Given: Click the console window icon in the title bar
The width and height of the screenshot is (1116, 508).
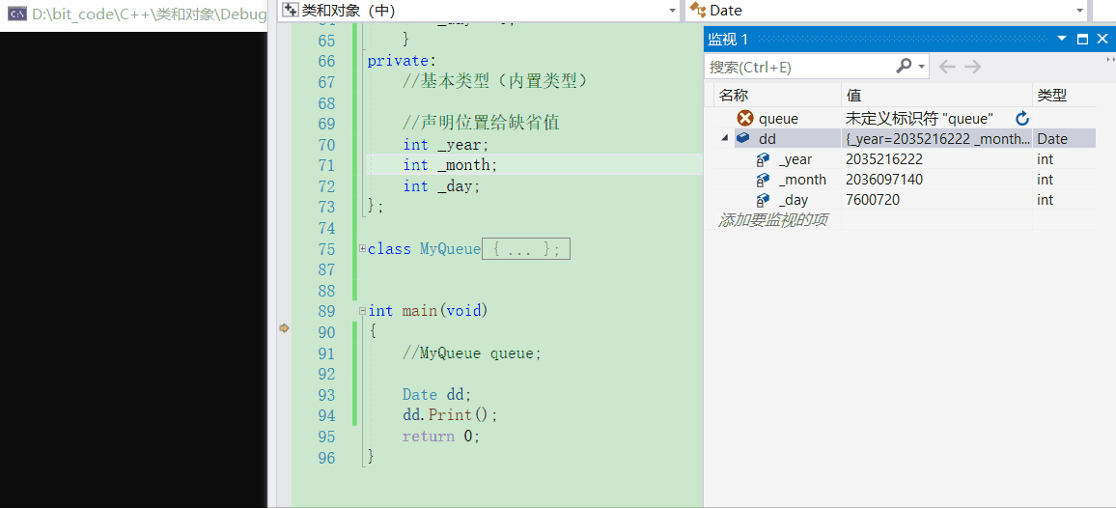Looking at the screenshot, I should (x=17, y=13).
